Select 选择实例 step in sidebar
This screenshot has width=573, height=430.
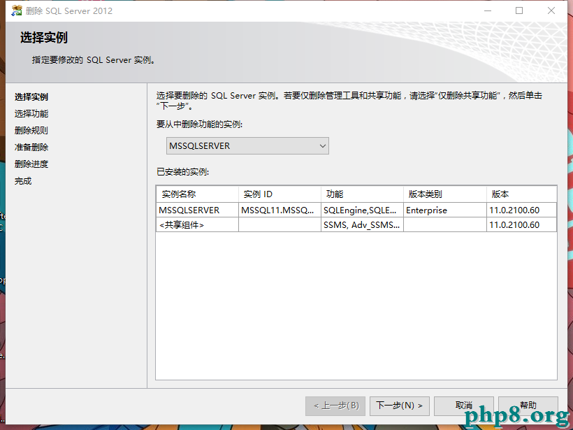click(x=31, y=97)
